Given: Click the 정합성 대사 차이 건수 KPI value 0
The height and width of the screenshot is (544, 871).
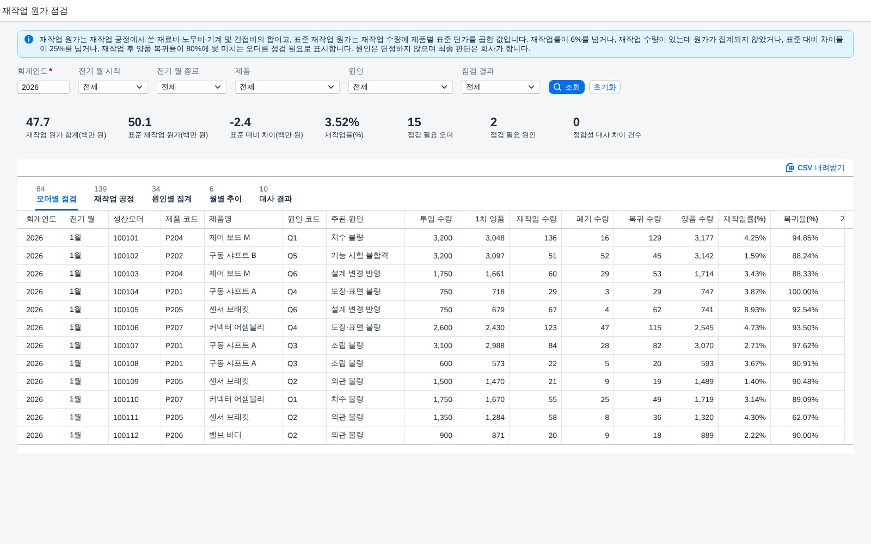Looking at the screenshot, I should coord(576,122).
